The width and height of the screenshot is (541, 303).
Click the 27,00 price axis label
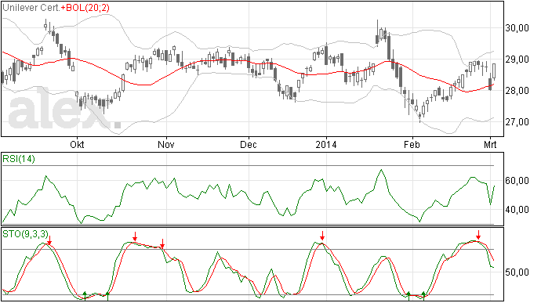coord(517,122)
